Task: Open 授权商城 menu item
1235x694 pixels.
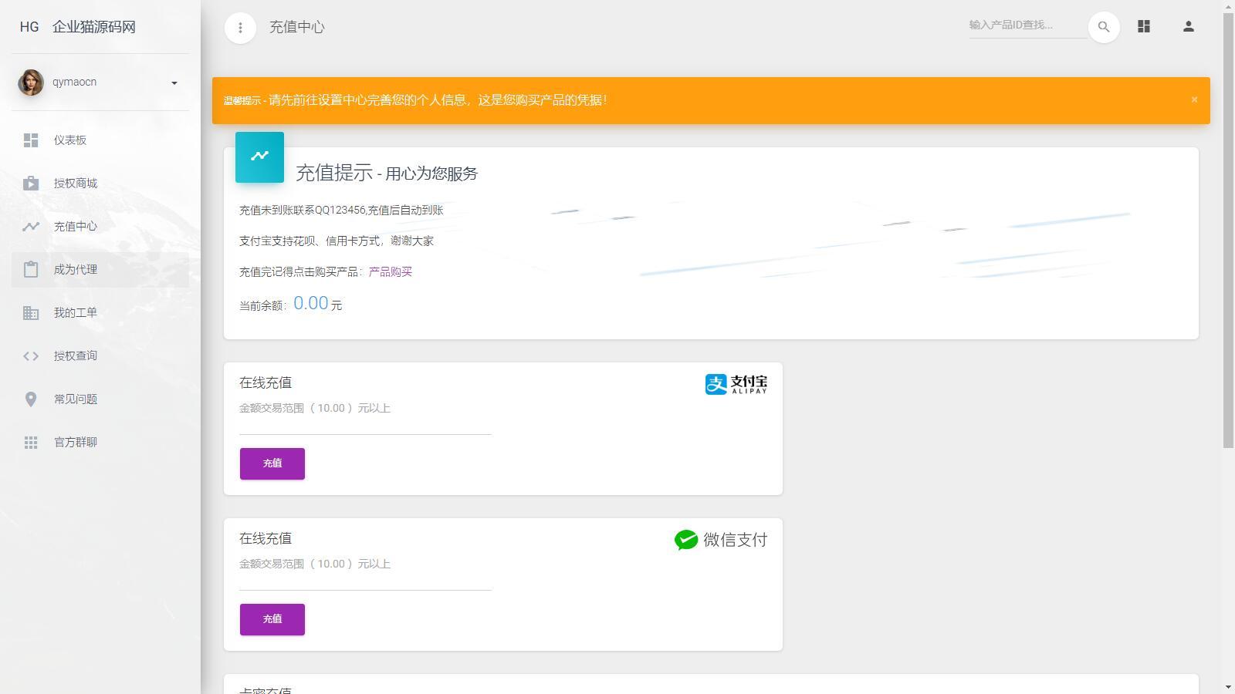Action: 100,184
